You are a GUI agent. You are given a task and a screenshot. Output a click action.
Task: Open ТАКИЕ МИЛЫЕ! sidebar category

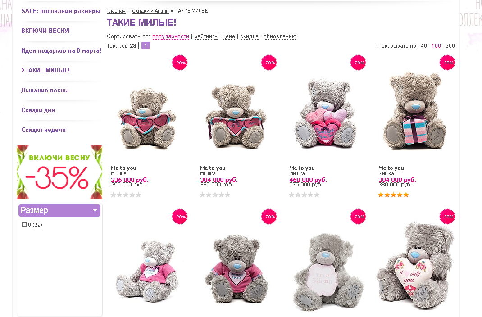pyautogui.click(x=47, y=70)
